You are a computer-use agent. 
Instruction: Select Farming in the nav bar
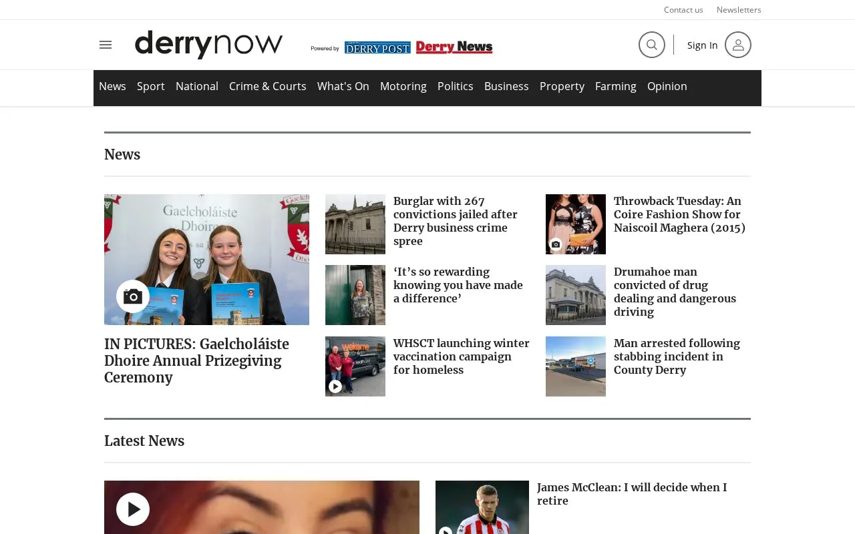[x=616, y=86]
